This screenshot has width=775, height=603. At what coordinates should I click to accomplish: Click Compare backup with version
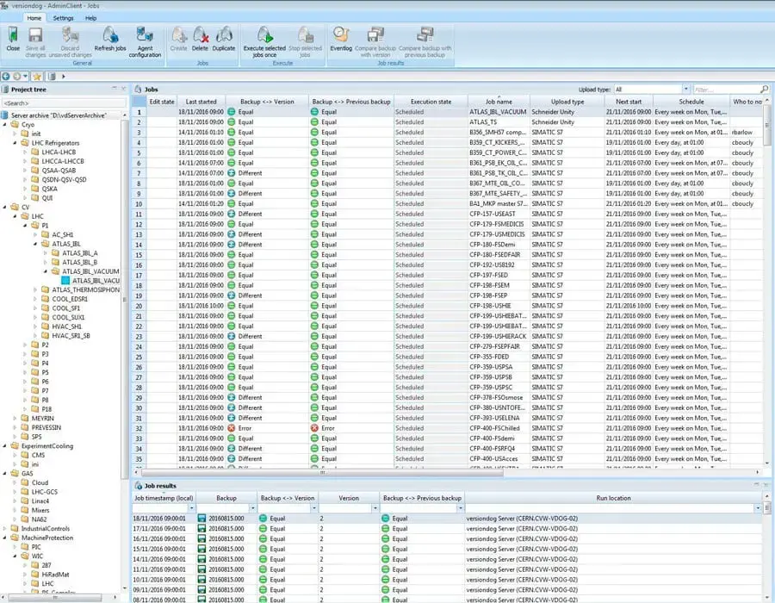[x=375, y=35]
